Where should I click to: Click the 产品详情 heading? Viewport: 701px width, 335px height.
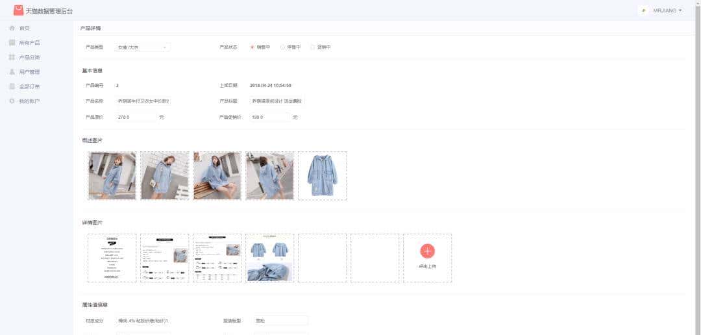point(91,28)
